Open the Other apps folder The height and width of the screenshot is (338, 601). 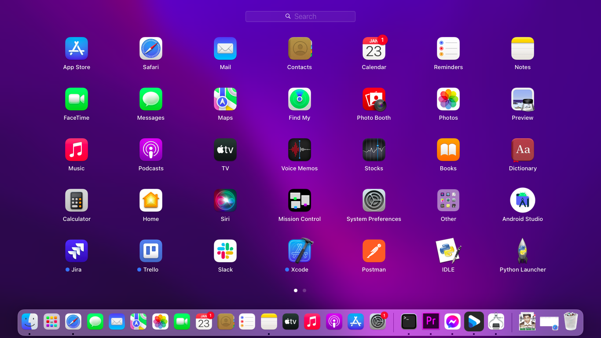(448, 200)
